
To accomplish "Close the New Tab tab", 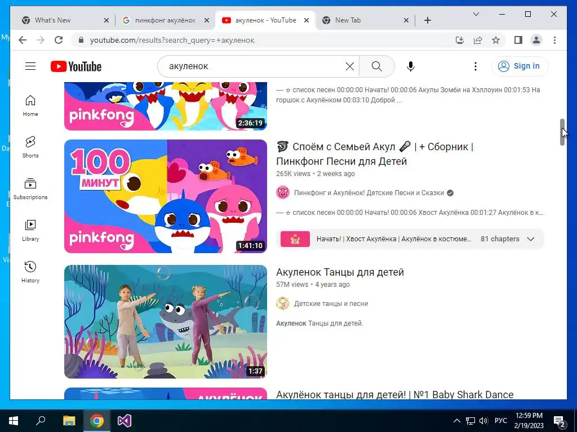I will [406, 20].
